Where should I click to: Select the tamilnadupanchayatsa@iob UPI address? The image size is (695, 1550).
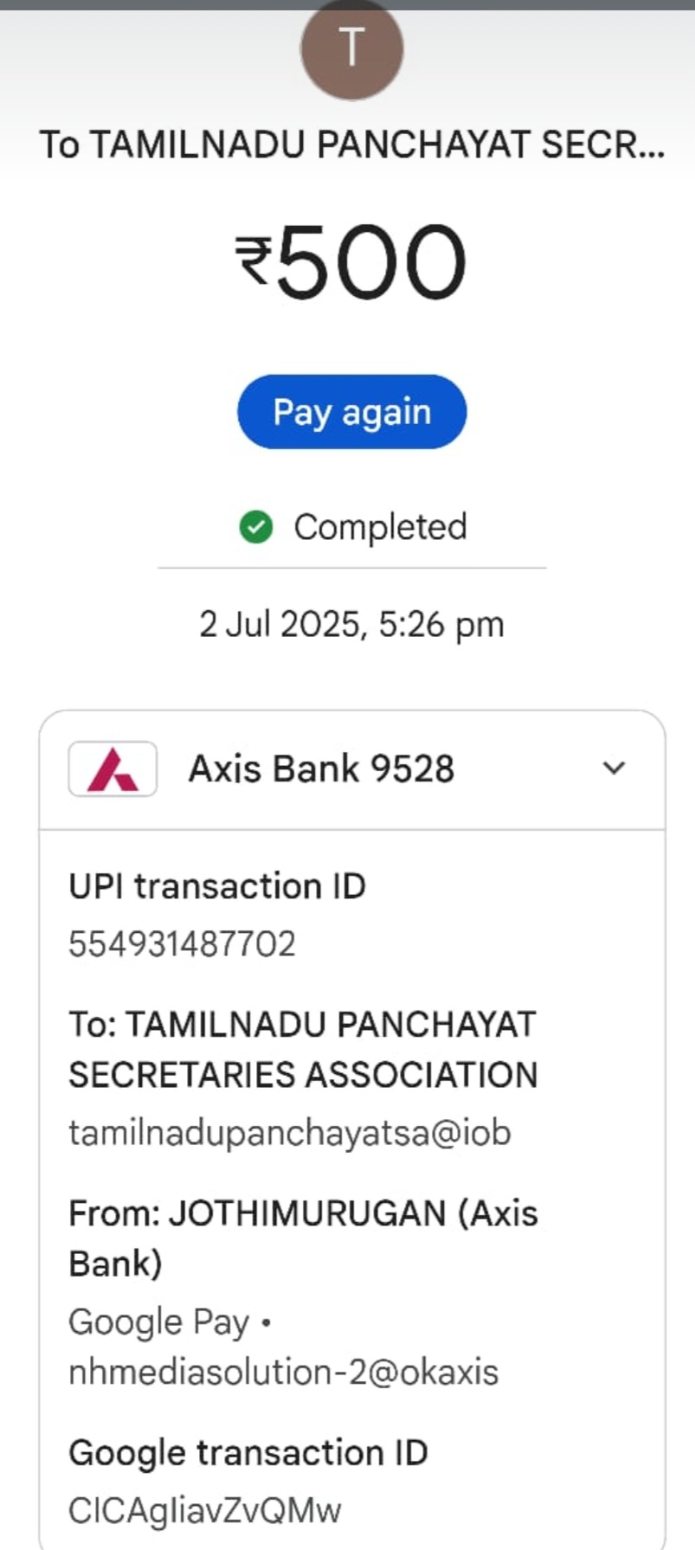tap(290, 1132)
